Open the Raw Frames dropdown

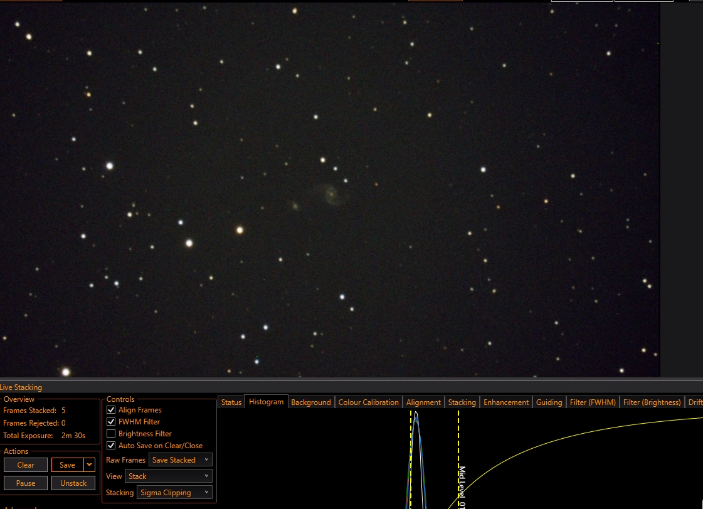180,459
